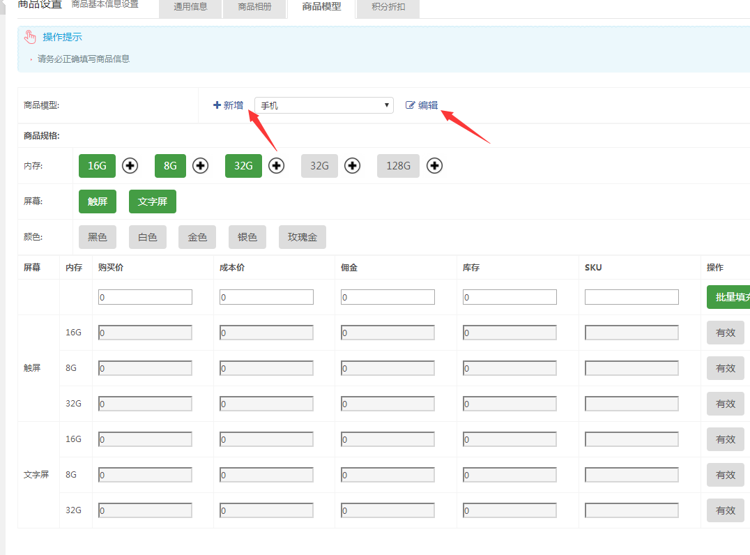Open the 手机 product model dropdown

click(x=323, y=105)
